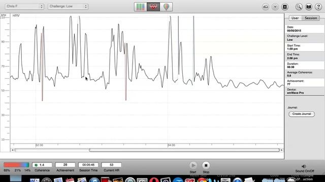Click the Achievement field showing 28

tap(65, 165)
